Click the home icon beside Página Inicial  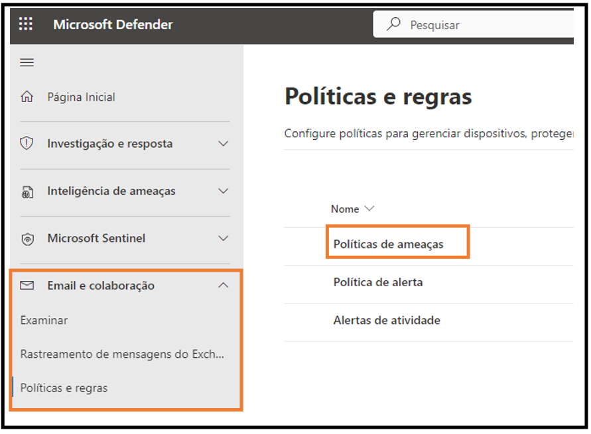(27, 97)
